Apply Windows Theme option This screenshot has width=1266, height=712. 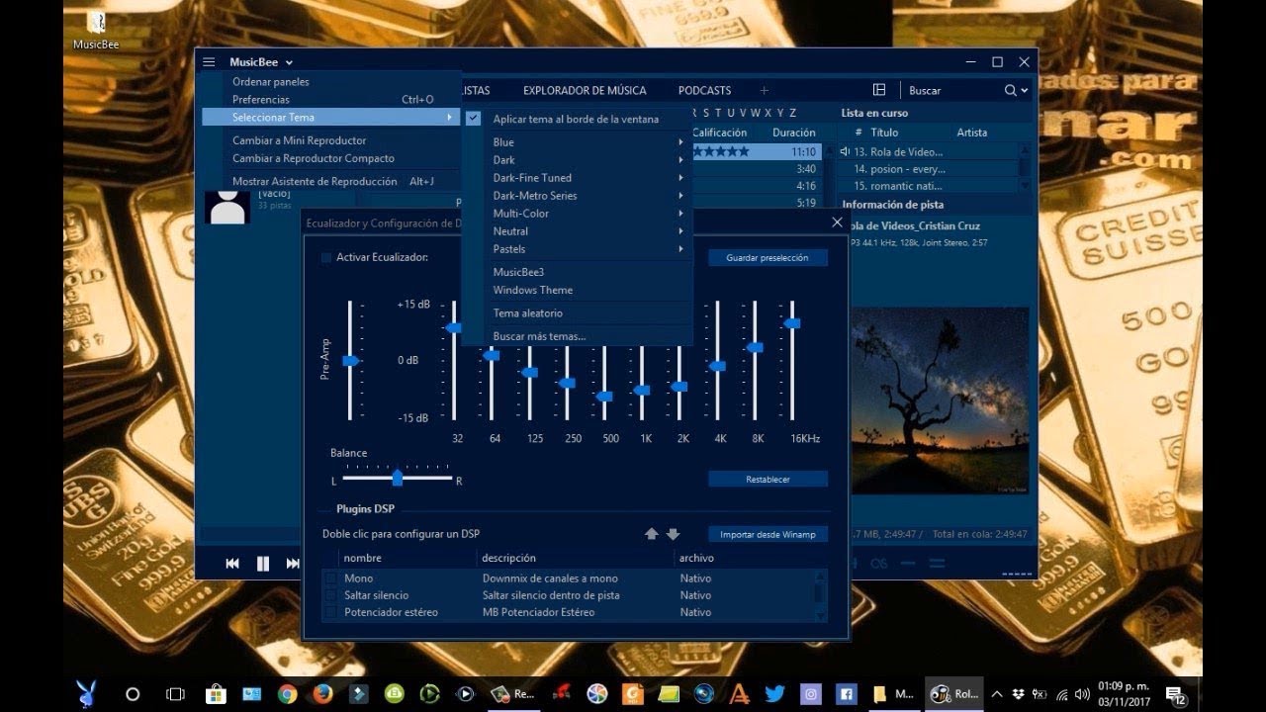pyautogui.click(x=577, y=290)
